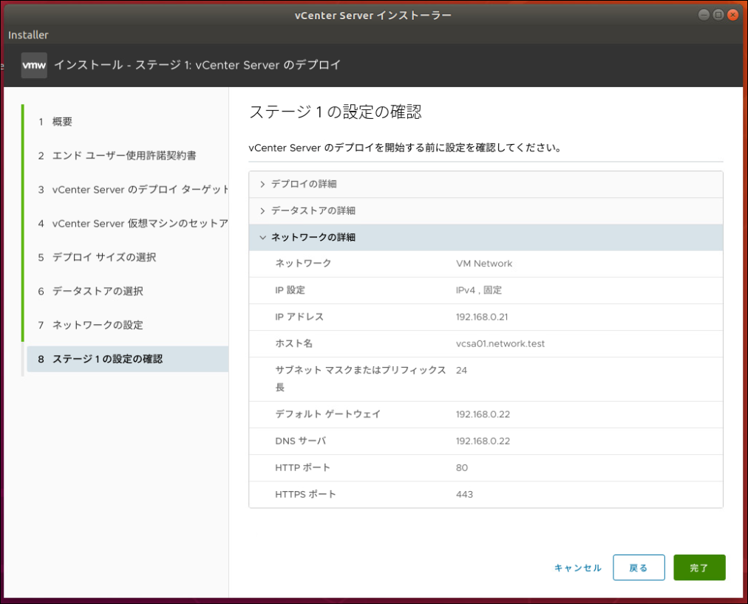Click the HTTPS ポート label

[x=305, y=495]
